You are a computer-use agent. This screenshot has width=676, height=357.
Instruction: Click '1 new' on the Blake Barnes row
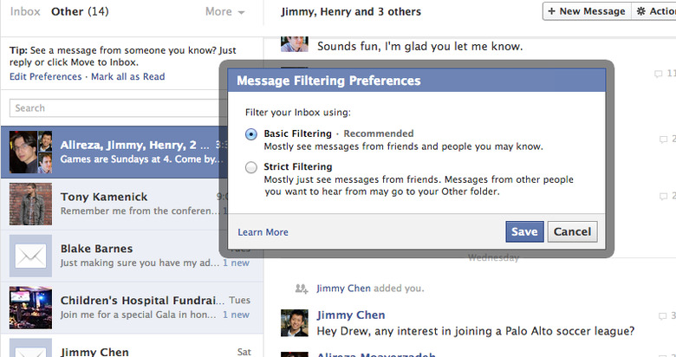[236, 263]
